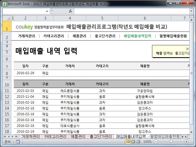Click the zoom out minus button
Image resolution: width=196 pixels, height=147 pixels.
156,142
